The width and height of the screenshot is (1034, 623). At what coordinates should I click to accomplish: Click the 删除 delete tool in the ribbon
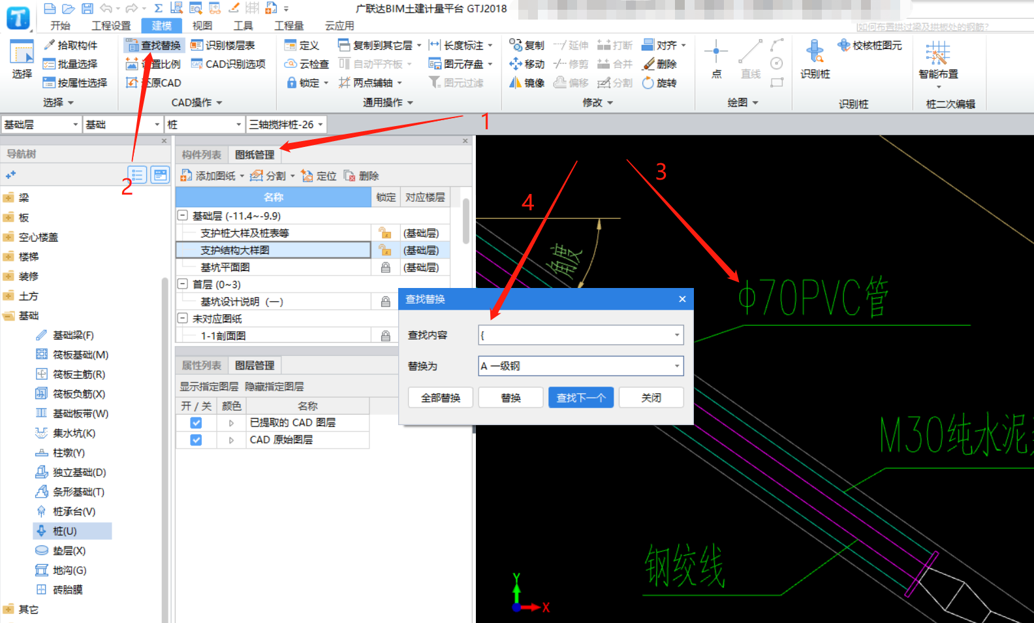pos(660,64)
